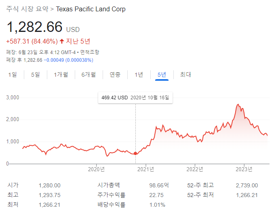Click the 2020년 axis label
Viewport: 276px width, 214px height.
coord(97,169)
